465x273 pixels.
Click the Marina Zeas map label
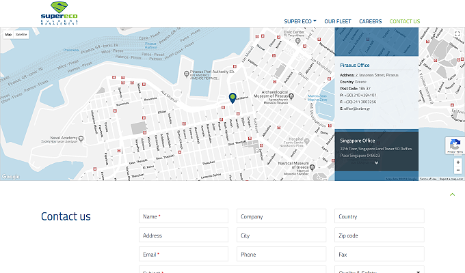click(317, 98)
